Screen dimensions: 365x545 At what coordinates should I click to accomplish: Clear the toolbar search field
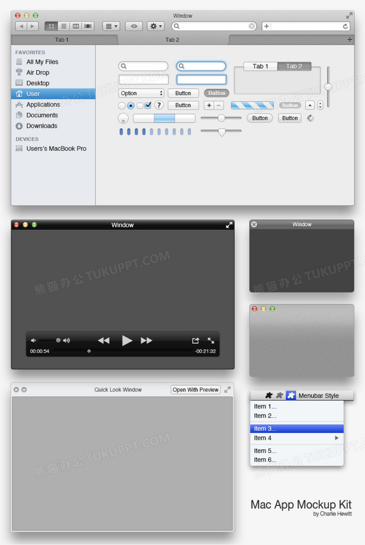point(252,27)
